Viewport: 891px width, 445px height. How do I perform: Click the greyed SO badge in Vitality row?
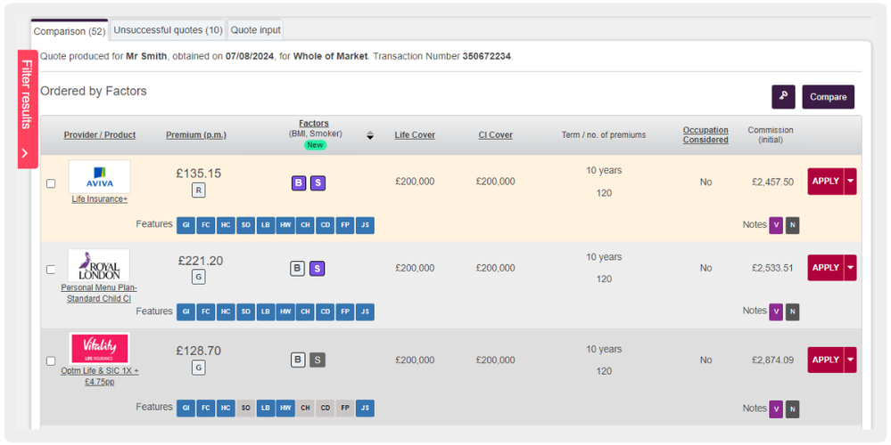click(245, 409)
